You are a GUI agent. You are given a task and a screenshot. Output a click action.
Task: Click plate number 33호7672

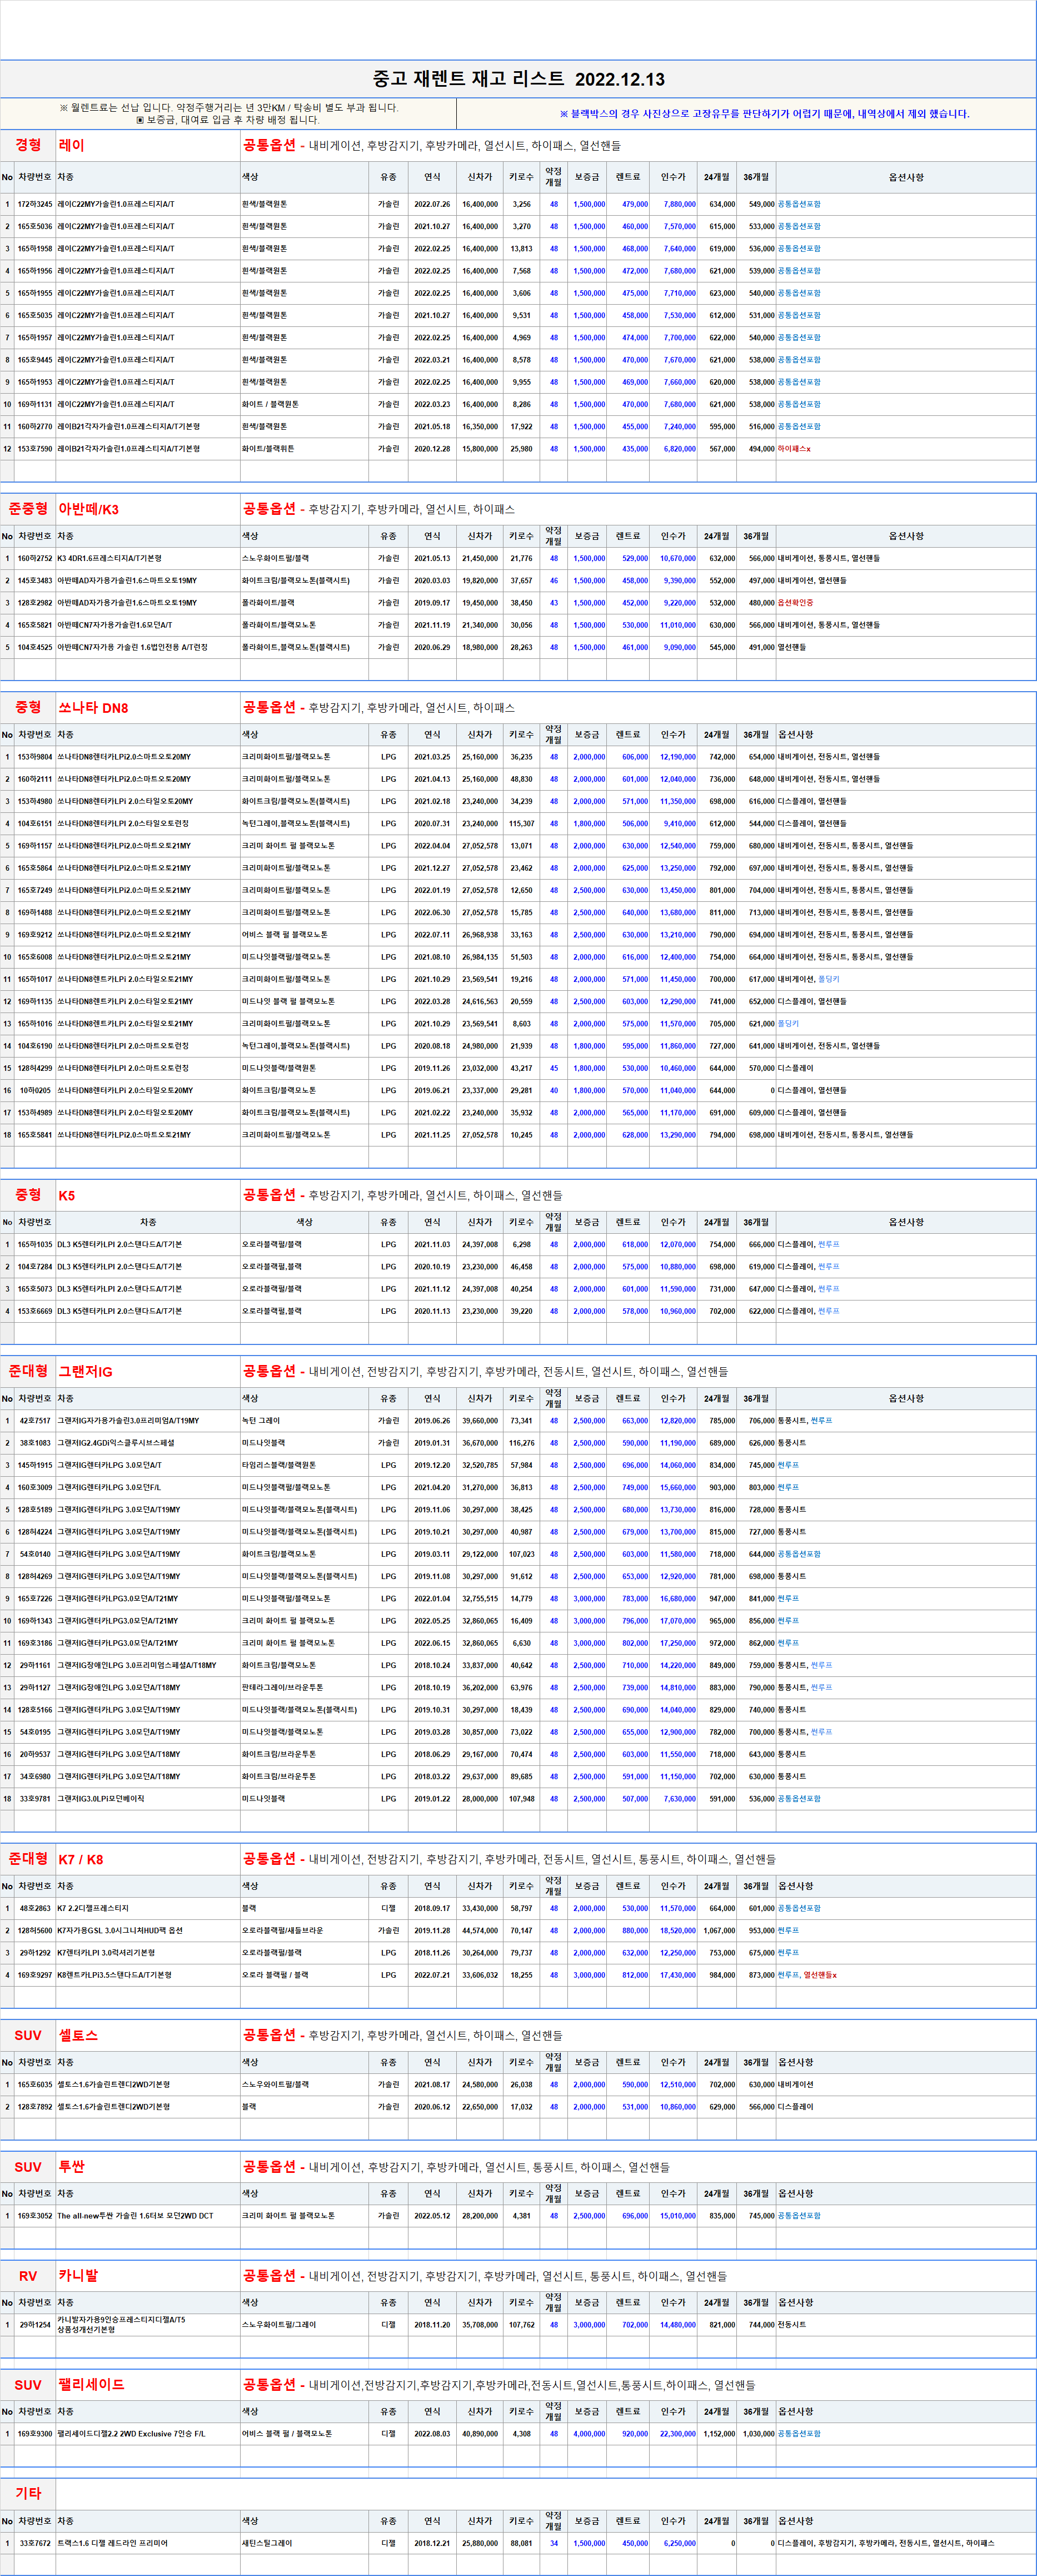[x=35, y=2542]
